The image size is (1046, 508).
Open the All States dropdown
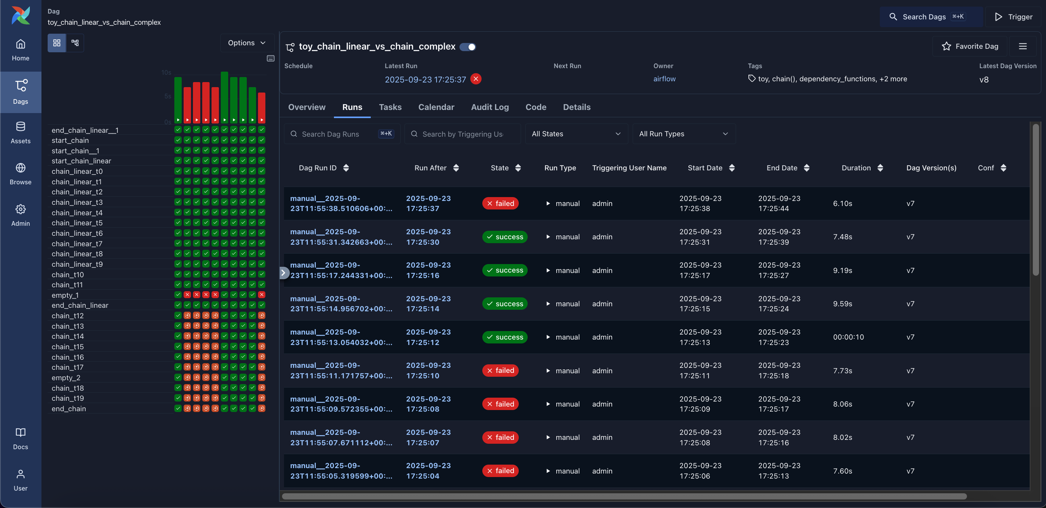tap(576, 134)
